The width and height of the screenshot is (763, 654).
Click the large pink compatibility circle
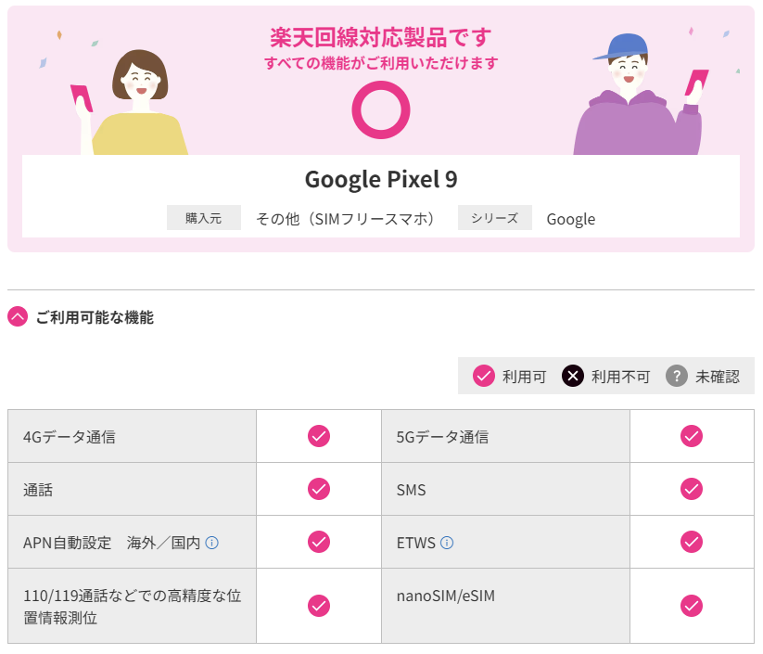tap(381, 110)
